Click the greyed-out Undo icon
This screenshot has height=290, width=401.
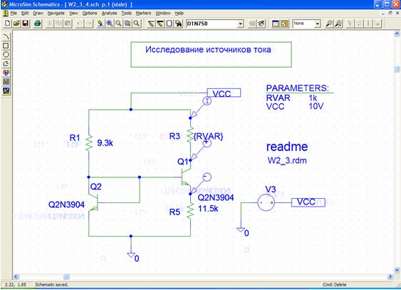coord(80,24)
